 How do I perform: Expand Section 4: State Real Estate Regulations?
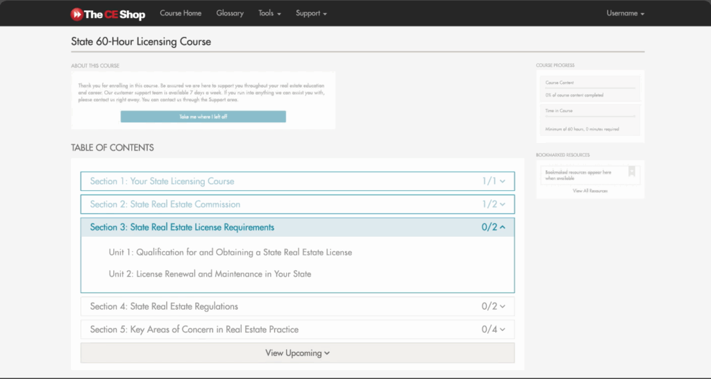[x=297, y=307]
